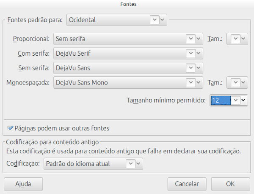Click the arrow icon beside Ocidental

click(162, 20)
